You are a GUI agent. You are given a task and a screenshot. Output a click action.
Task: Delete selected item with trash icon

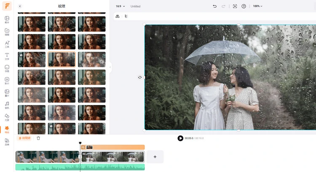click(x=38, y=138)
